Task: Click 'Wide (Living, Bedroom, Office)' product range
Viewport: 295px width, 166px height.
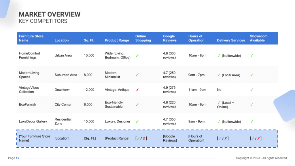Action: coord(118,56)
